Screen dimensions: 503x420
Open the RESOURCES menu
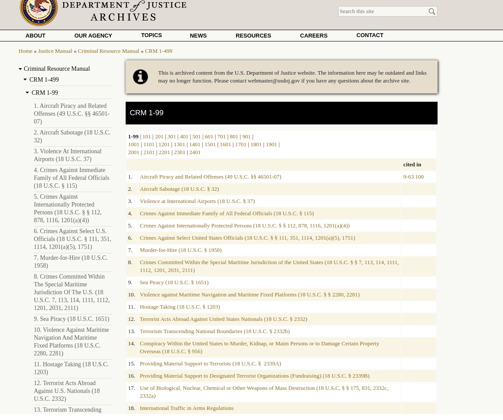point(253,36)
